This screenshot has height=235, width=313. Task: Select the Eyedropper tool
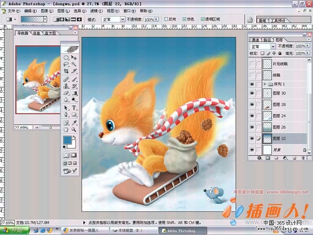click(74, 123)
